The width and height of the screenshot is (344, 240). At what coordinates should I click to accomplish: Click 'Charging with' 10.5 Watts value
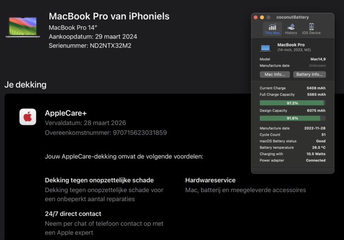[x=316, y=154]
